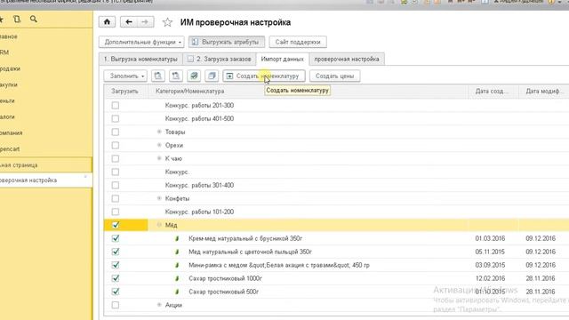Open проверочная настройка item in sidebar
The height and width of the screenshot is (320, 569).
pyautogui.click(x=45, y=180)
